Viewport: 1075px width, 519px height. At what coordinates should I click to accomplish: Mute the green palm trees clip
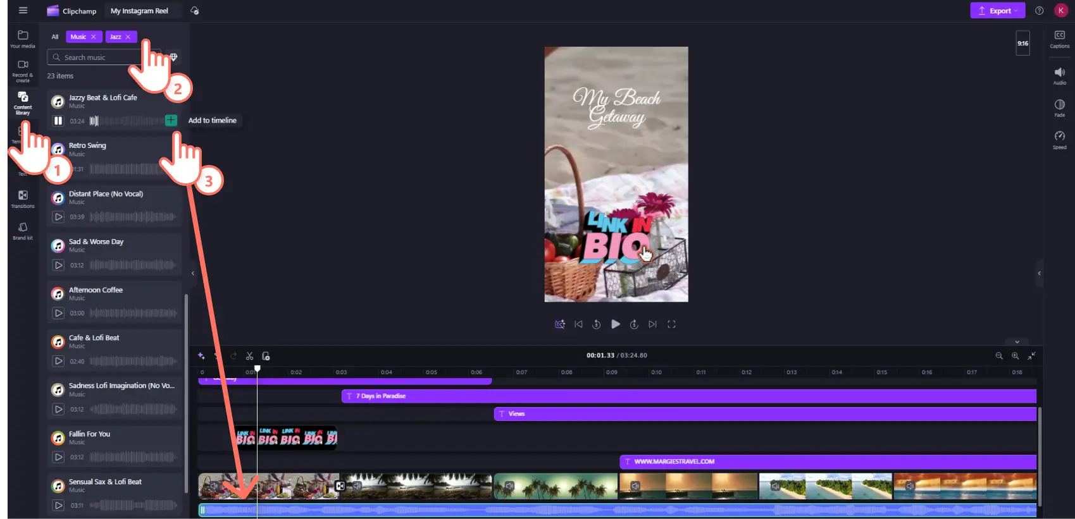click(509, 486)
